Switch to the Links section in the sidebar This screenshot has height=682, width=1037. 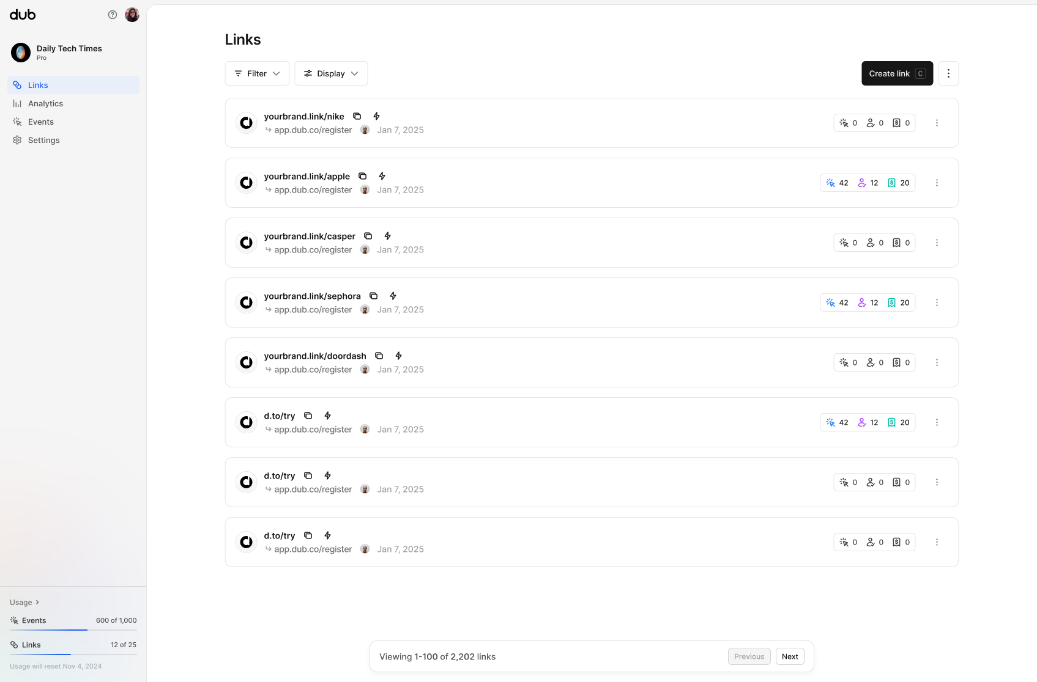(x=38, y=84)
